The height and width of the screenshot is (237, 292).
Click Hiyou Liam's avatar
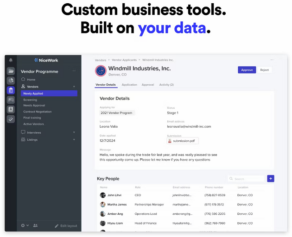[102, 223]
